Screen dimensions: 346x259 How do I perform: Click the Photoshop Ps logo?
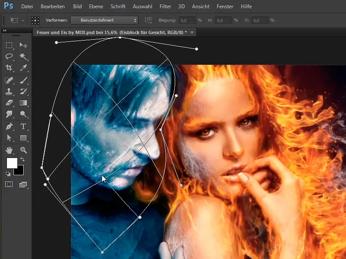click(9, 5)
